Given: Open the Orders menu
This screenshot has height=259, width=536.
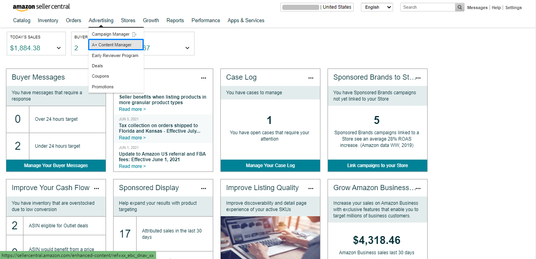Looking at the screenshot, I should [73, 20].
